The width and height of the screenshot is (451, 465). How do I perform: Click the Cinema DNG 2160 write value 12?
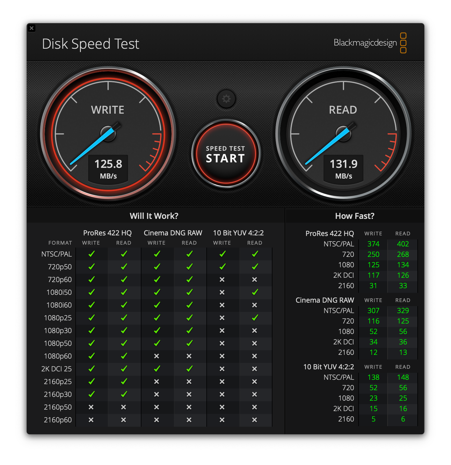[373, 353]
